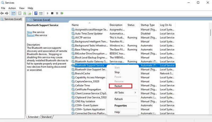Switch to the Standard tab

click(x=46, y=117)
